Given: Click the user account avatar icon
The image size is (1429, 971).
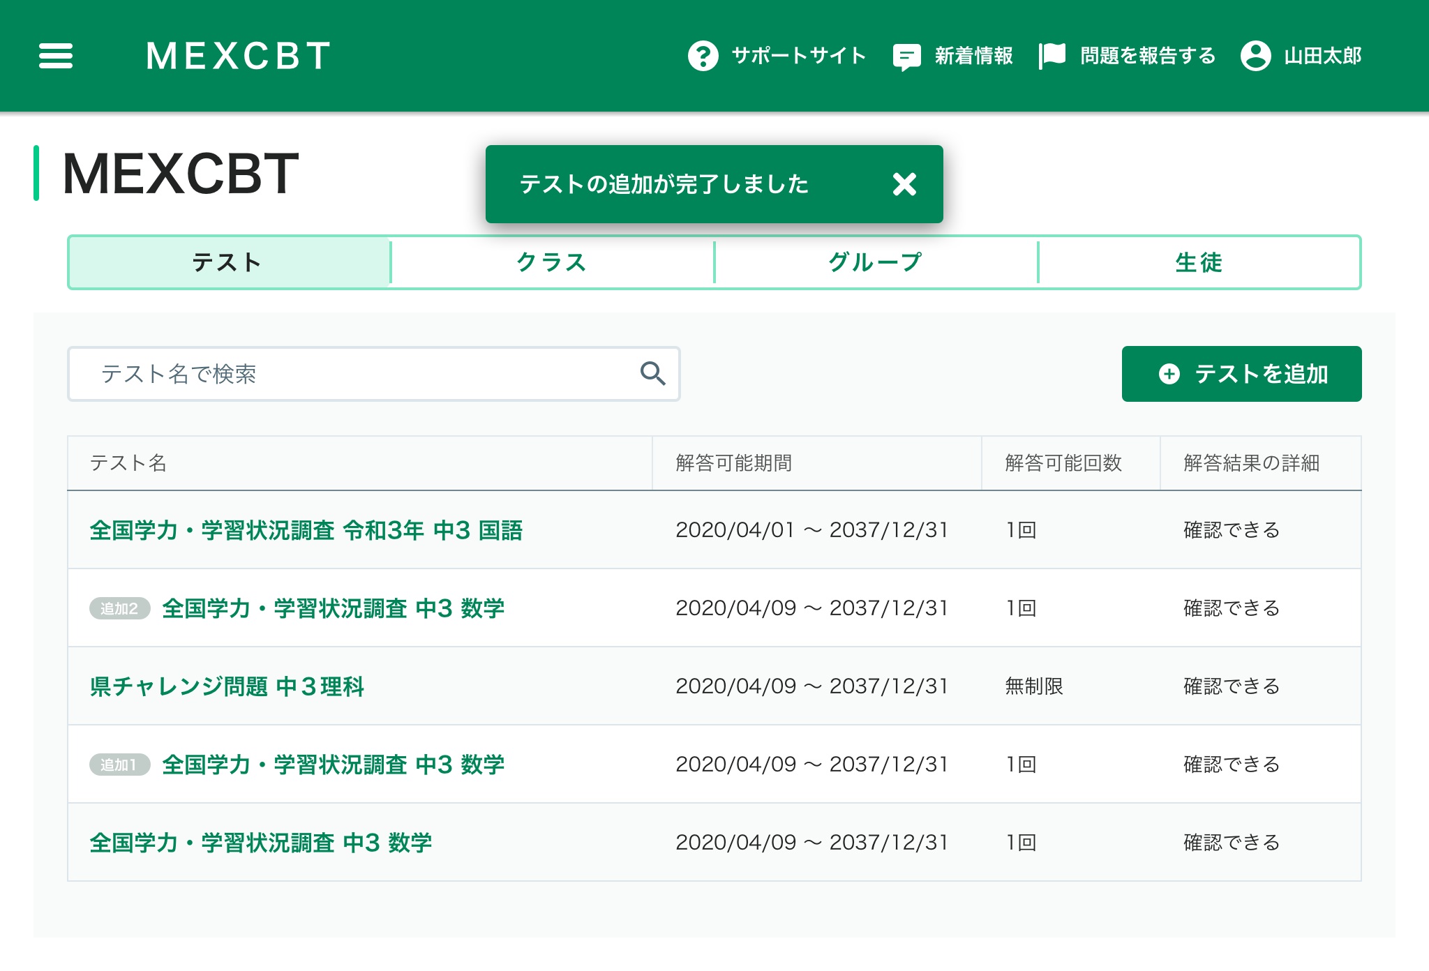Looking at the screenshot, I should [x=1255, y=56].
